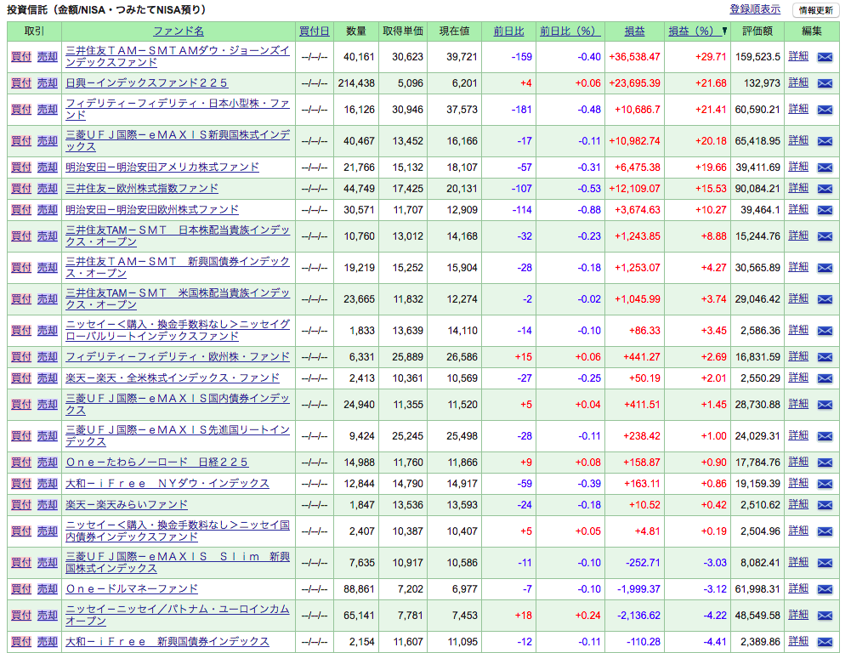Click mail icon for ＳＭＴＡＭダウ・ジョーンズ row
The width and height of the screenshot is (851, 653).
pos(825,56)
